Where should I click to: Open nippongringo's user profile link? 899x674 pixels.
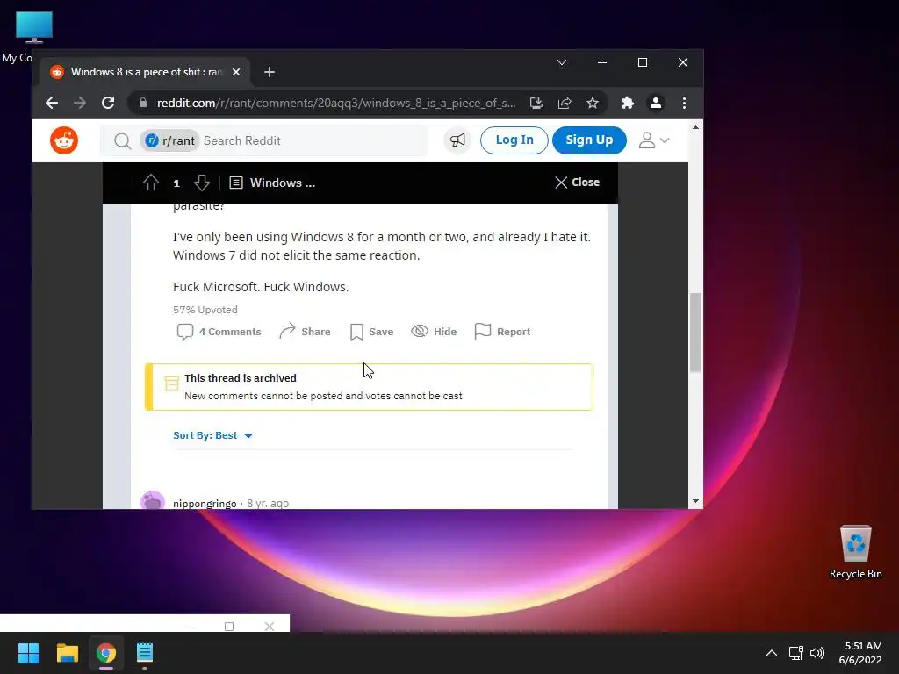point(205,503)
